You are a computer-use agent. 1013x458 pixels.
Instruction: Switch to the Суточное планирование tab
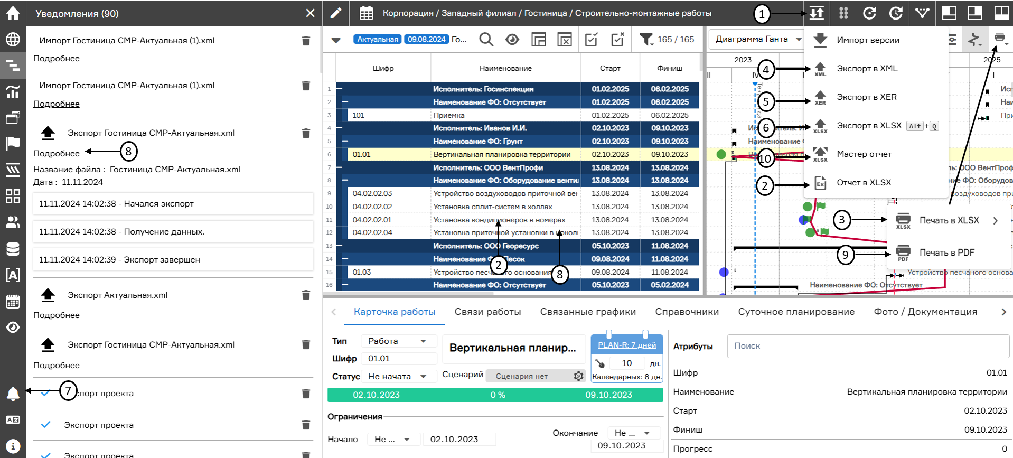click(x=796, y=312)
